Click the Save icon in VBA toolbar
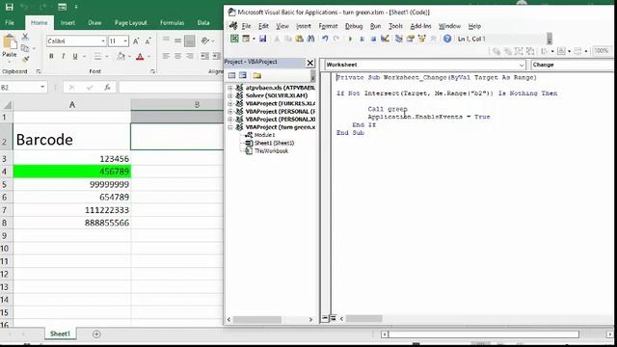 click(x=262, y=39)
